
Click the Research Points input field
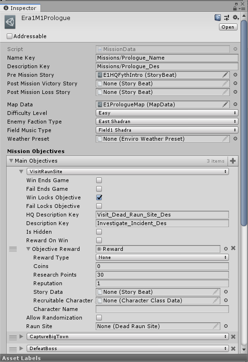pos(162,275)
